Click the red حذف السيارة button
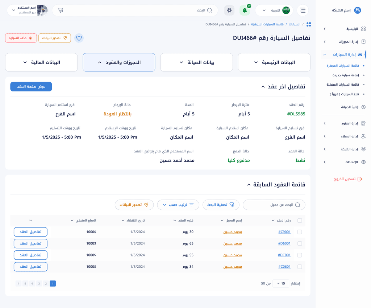Image resolution: width=371 pixels, height=308 pixels. coord(21,38)
